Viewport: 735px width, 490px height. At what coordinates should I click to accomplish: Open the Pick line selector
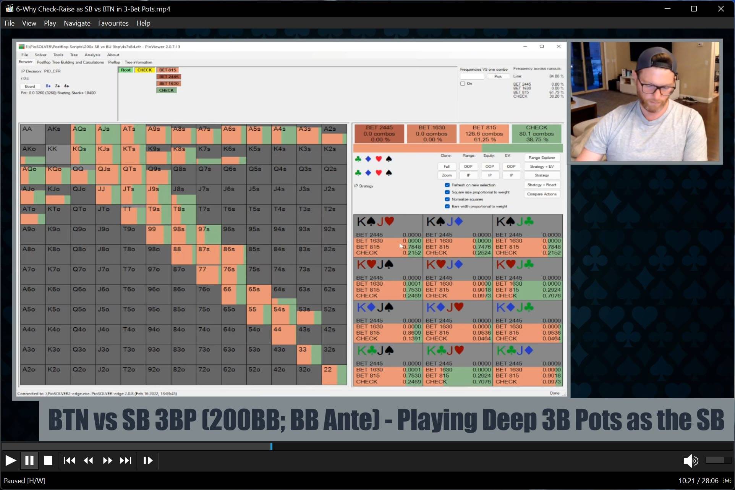(498, 76)
